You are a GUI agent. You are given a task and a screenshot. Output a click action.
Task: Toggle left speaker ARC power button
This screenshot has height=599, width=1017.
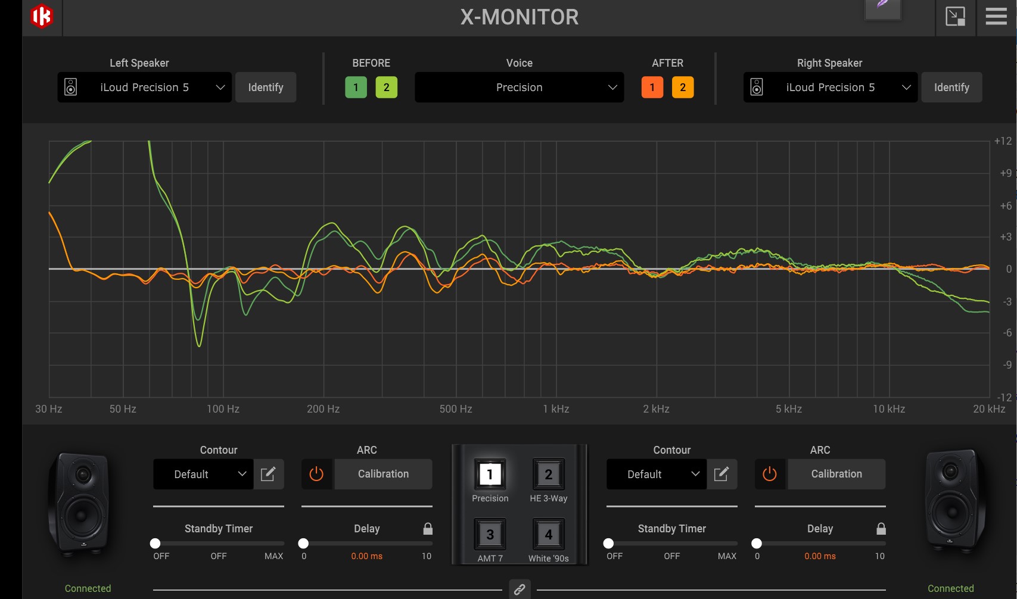pos(317,474)
